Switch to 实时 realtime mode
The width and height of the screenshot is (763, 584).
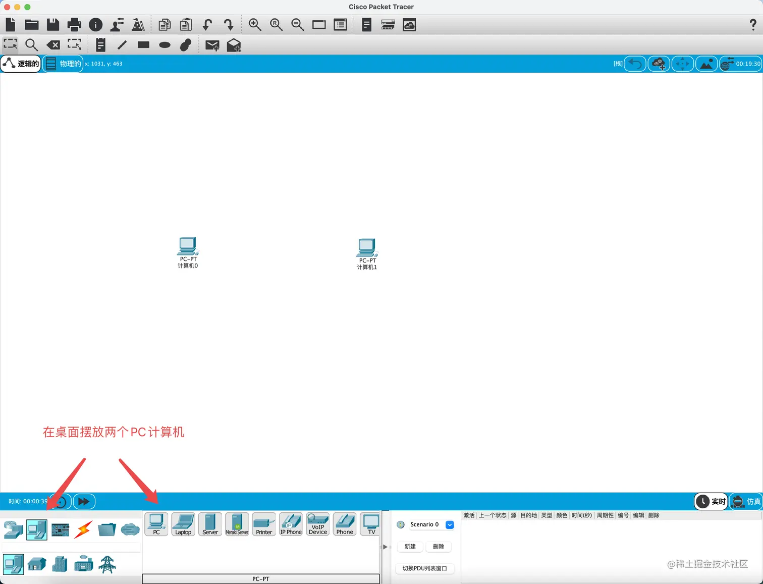pos(711,501)
